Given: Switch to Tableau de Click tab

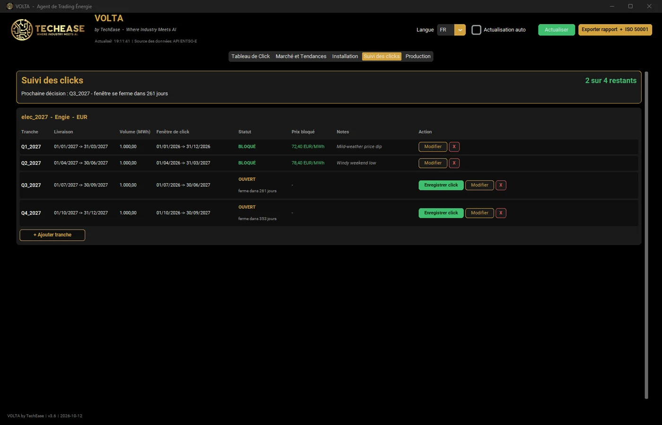Looking at the screenshot, I should tap(251, 56).
